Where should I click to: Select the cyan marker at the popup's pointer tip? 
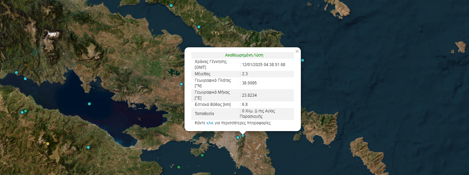click(243, 136)
